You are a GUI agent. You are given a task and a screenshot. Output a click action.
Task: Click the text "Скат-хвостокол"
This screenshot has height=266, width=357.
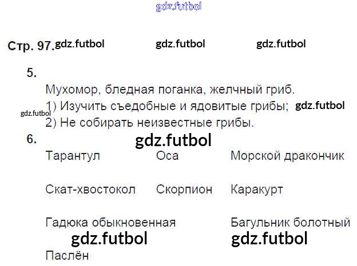coord(90,189)
